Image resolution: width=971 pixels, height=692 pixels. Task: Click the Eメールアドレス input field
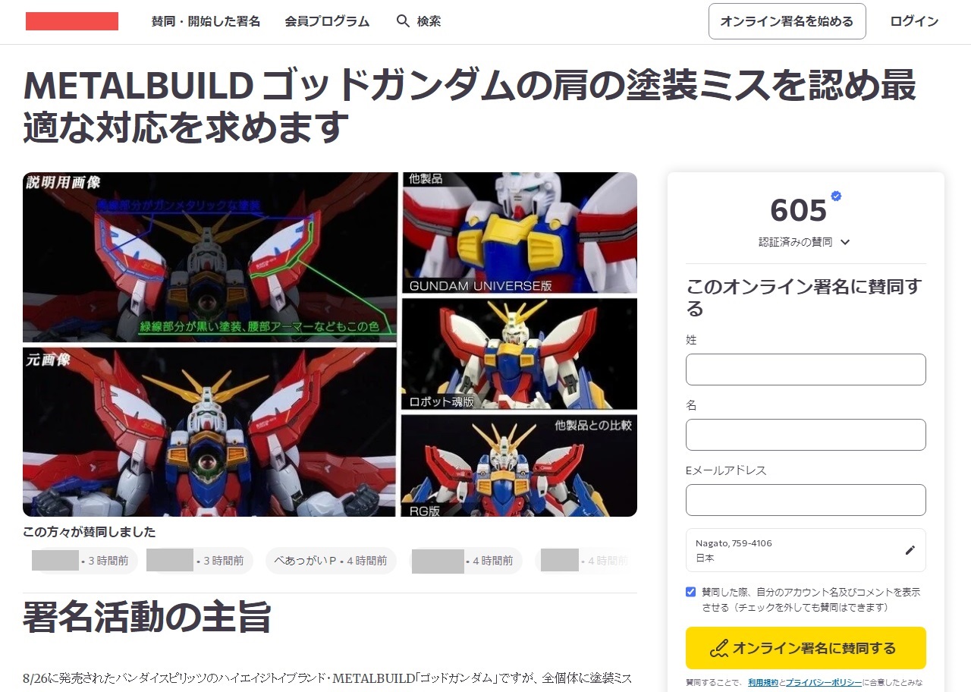click(x=806, y=500)
